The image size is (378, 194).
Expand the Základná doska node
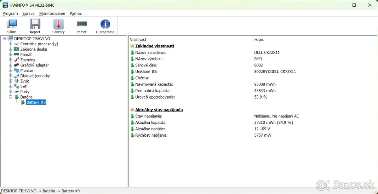10,49
